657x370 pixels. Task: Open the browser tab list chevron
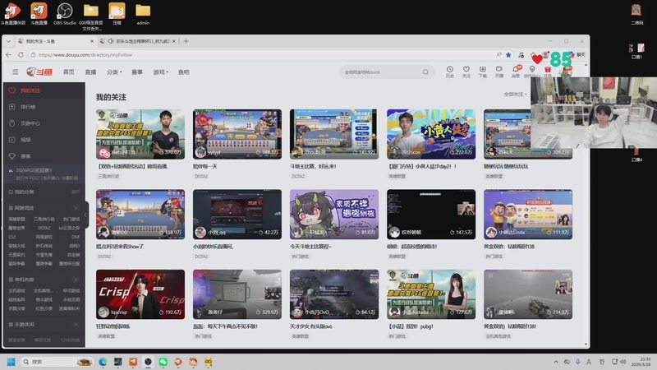click(9, 41)
